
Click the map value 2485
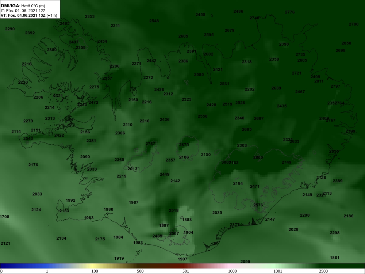[x=65, y=23]
